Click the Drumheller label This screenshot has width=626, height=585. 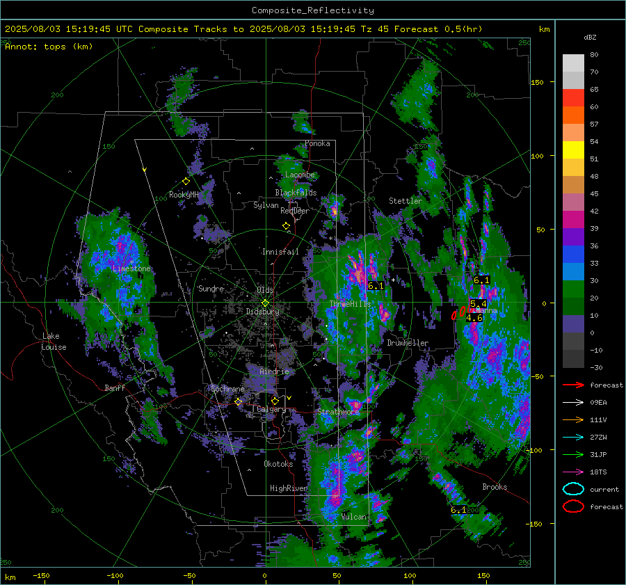coord(408,343)
